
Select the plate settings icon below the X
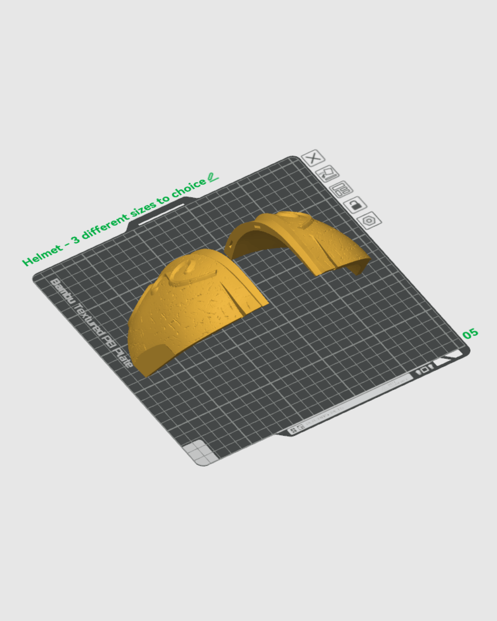coord(328,174)
